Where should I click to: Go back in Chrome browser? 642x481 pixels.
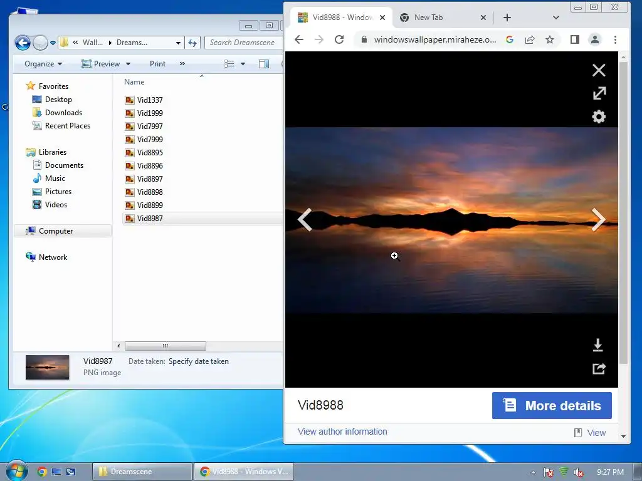299,39
